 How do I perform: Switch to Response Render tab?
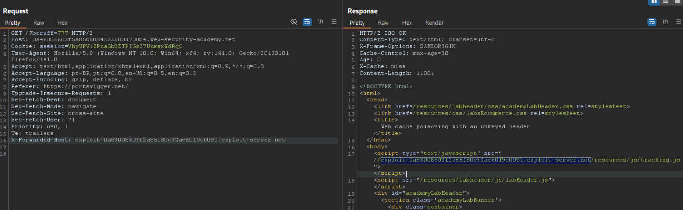click(x=434, y=23)
